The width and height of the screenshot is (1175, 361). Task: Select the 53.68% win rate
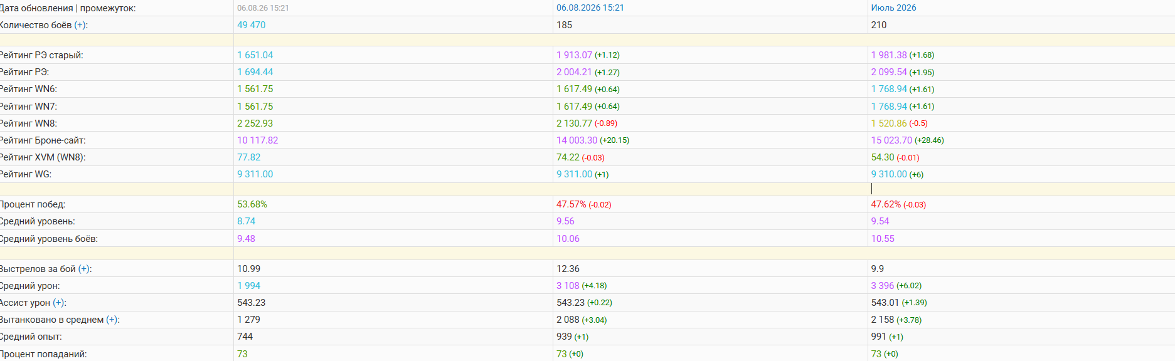pyautogui.click(x=252, y=204)
